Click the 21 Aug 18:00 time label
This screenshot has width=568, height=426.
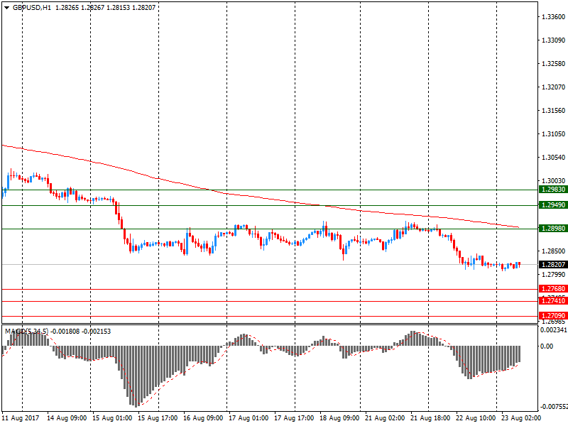(430, 418)
